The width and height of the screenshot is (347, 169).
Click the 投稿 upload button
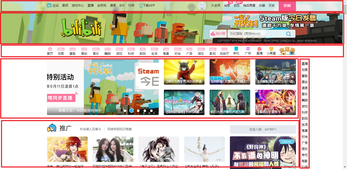[287, 6]
